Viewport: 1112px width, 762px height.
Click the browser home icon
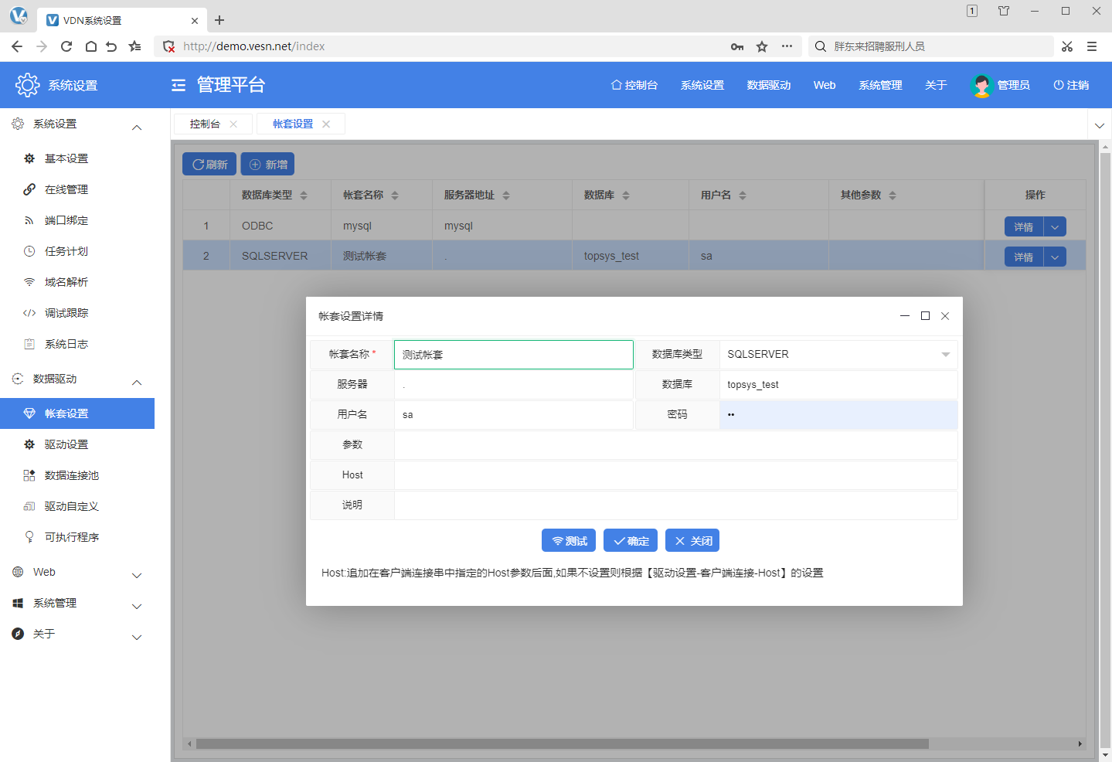click(x=90, y=46)
